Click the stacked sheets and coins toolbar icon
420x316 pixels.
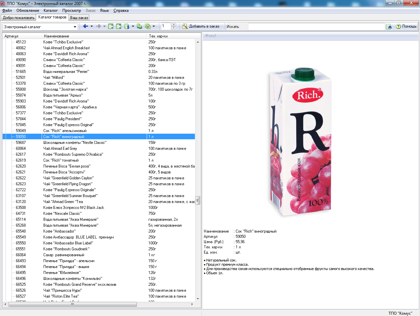point(139,26)
